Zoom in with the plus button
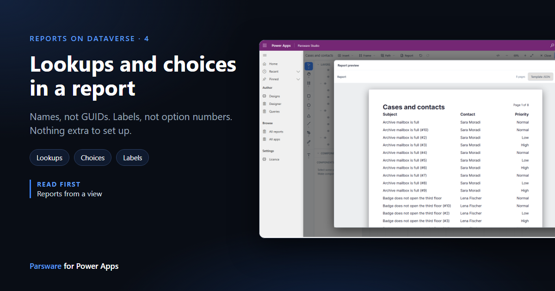 point(524,55)
